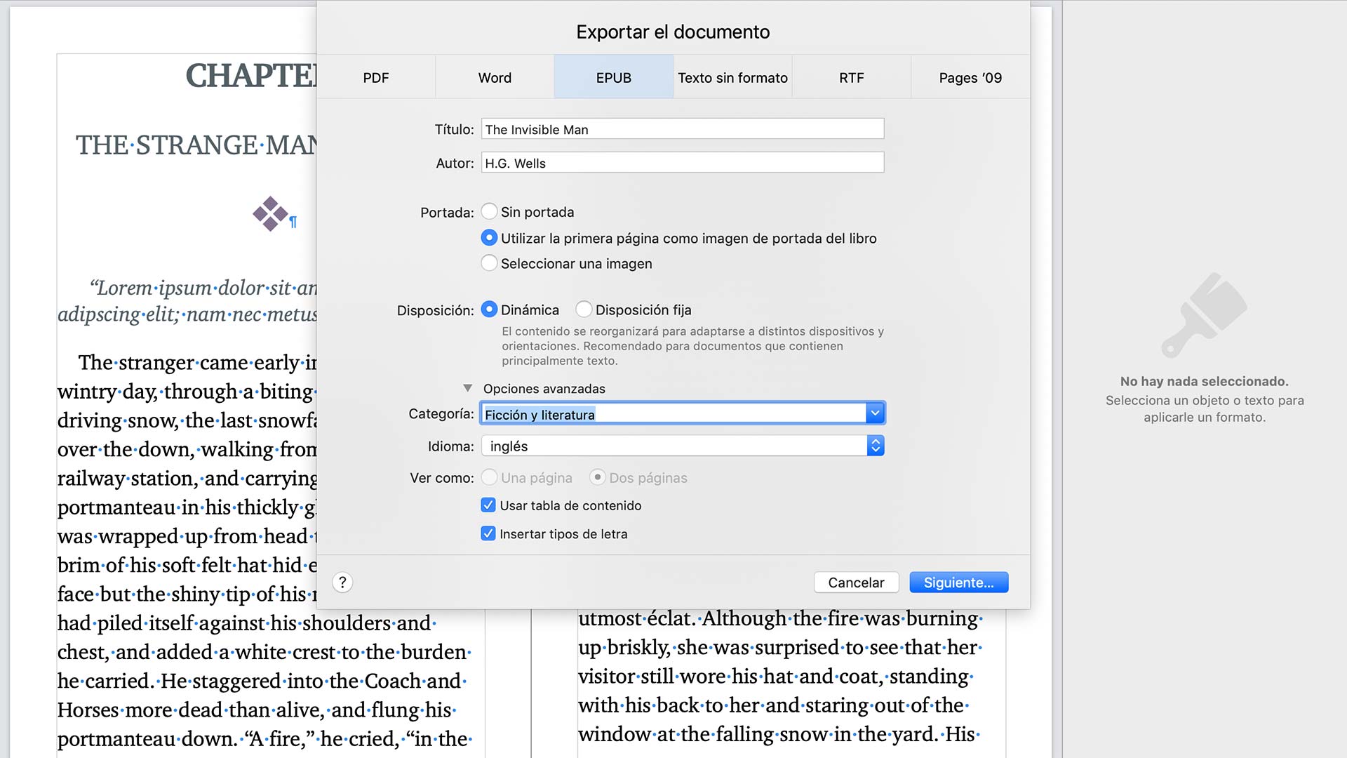Open the Categoría combo box arrow

point(875,413)
